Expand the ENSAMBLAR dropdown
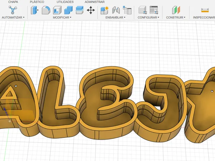This screenshot has width=215, height=161. click(115, 17)
